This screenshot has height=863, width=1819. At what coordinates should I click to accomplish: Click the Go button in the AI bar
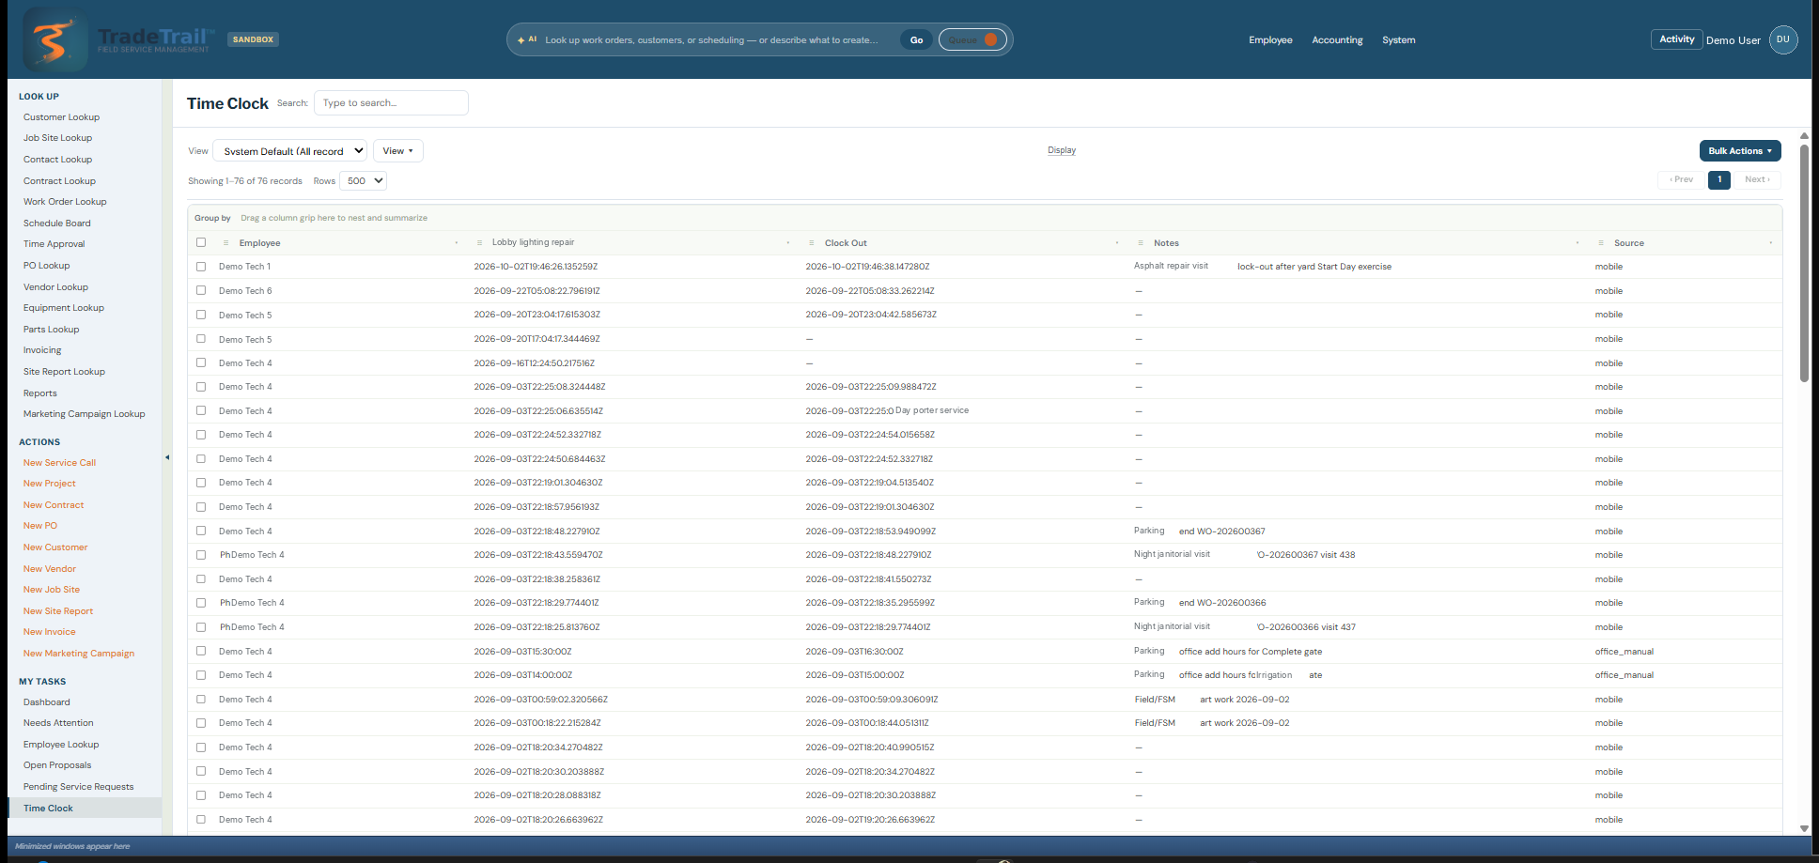pos(916,39)
